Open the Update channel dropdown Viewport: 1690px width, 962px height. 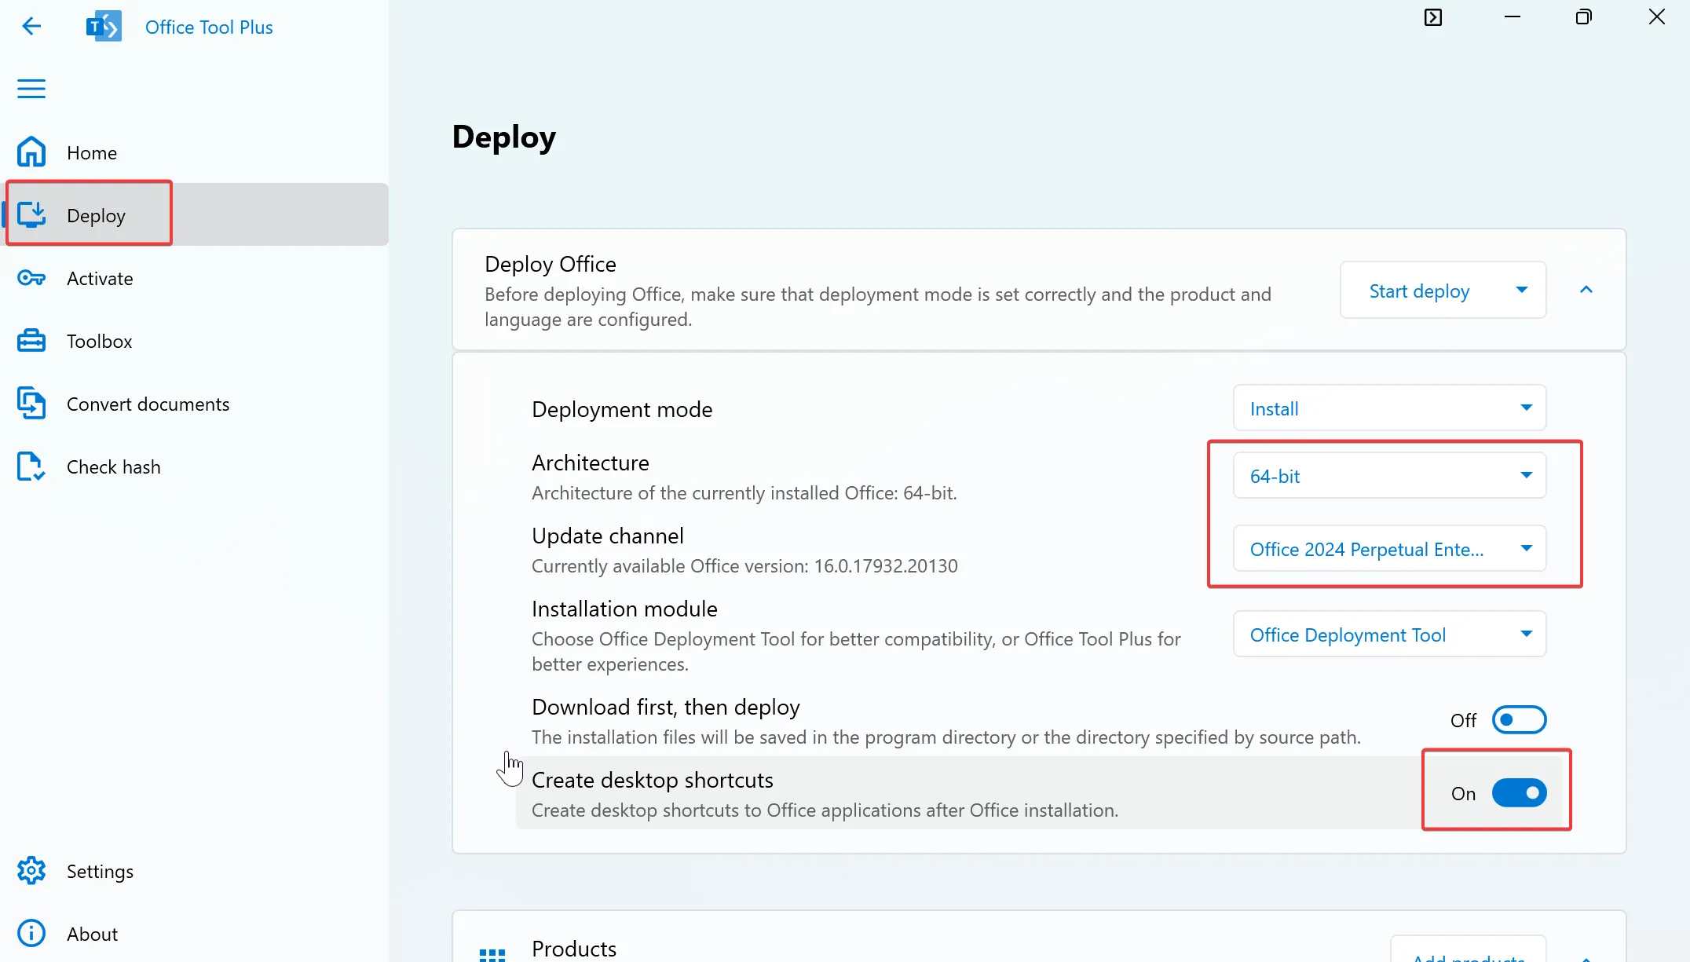[x=1388, y=549]
